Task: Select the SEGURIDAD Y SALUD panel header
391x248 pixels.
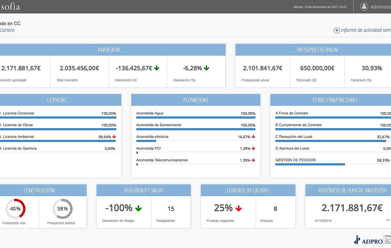Action: (x=144, y=190)
